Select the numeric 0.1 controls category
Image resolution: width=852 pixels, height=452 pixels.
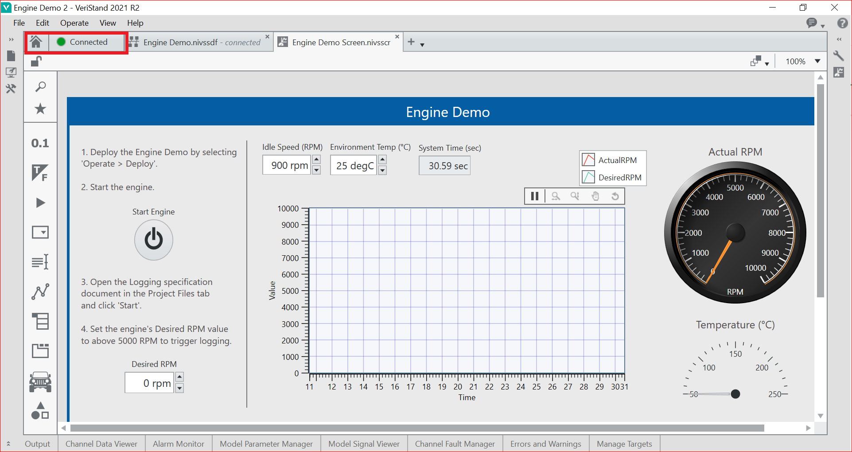(40, 143)
